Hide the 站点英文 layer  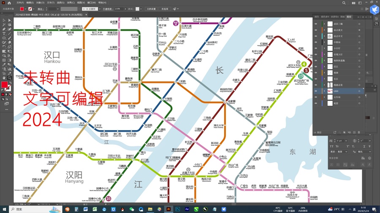(315, 30)
